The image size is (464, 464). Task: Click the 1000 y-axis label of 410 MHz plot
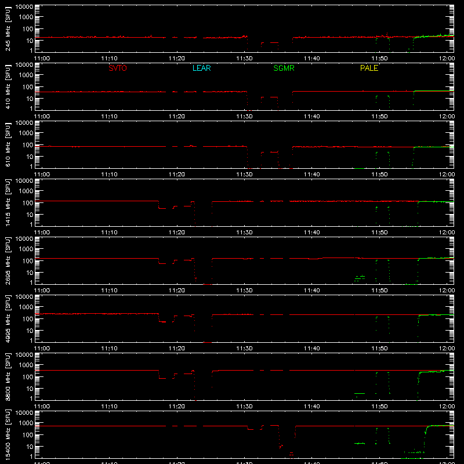point(26,75)
